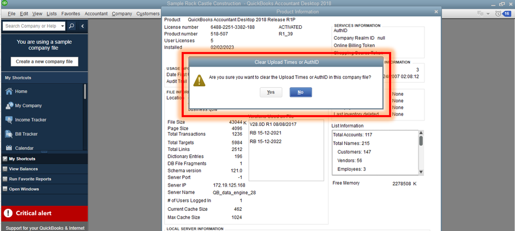Click the ACTIVATED status text
Viewport: 515px width, 231px height.
coord(291,27)
